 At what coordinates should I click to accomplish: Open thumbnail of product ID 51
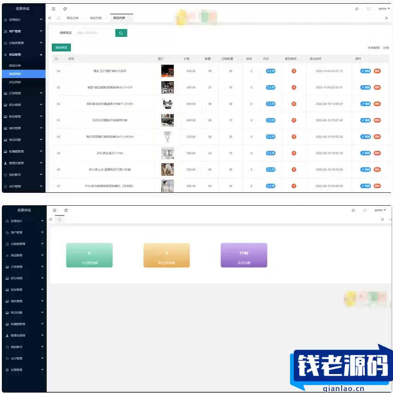167,120
